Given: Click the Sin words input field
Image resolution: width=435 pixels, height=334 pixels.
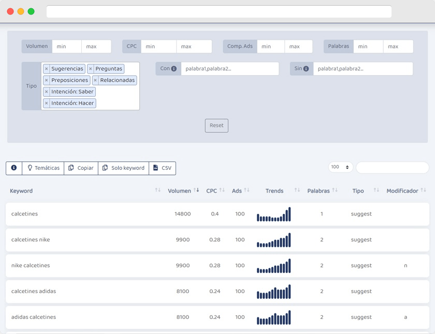Looking at the screenshot, I should (x=363, y=68).
